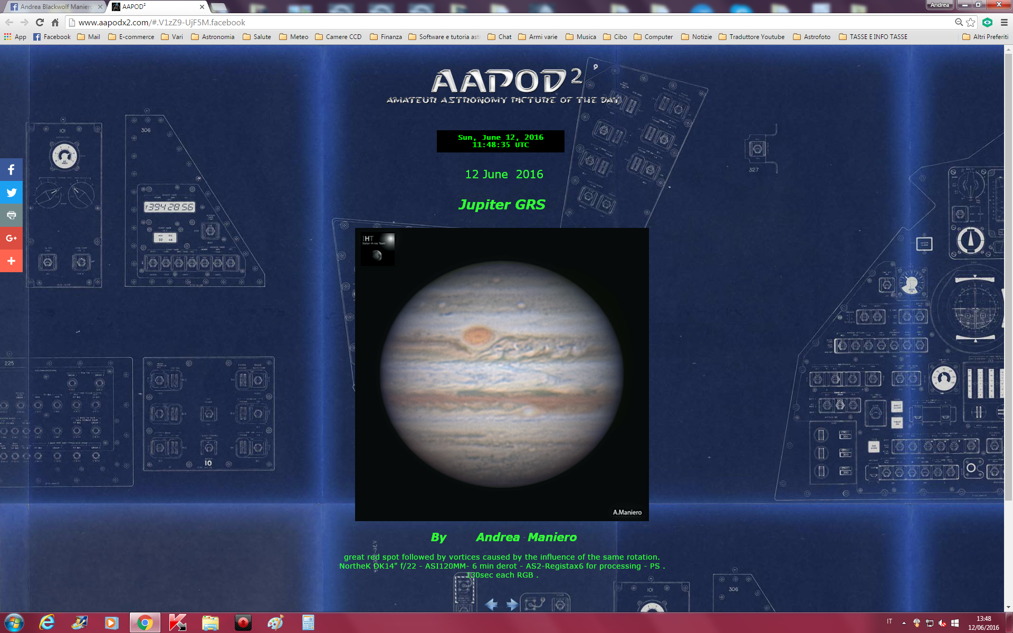
Task: Open Internet Explorer from taskbar
Action: (47, 622)
